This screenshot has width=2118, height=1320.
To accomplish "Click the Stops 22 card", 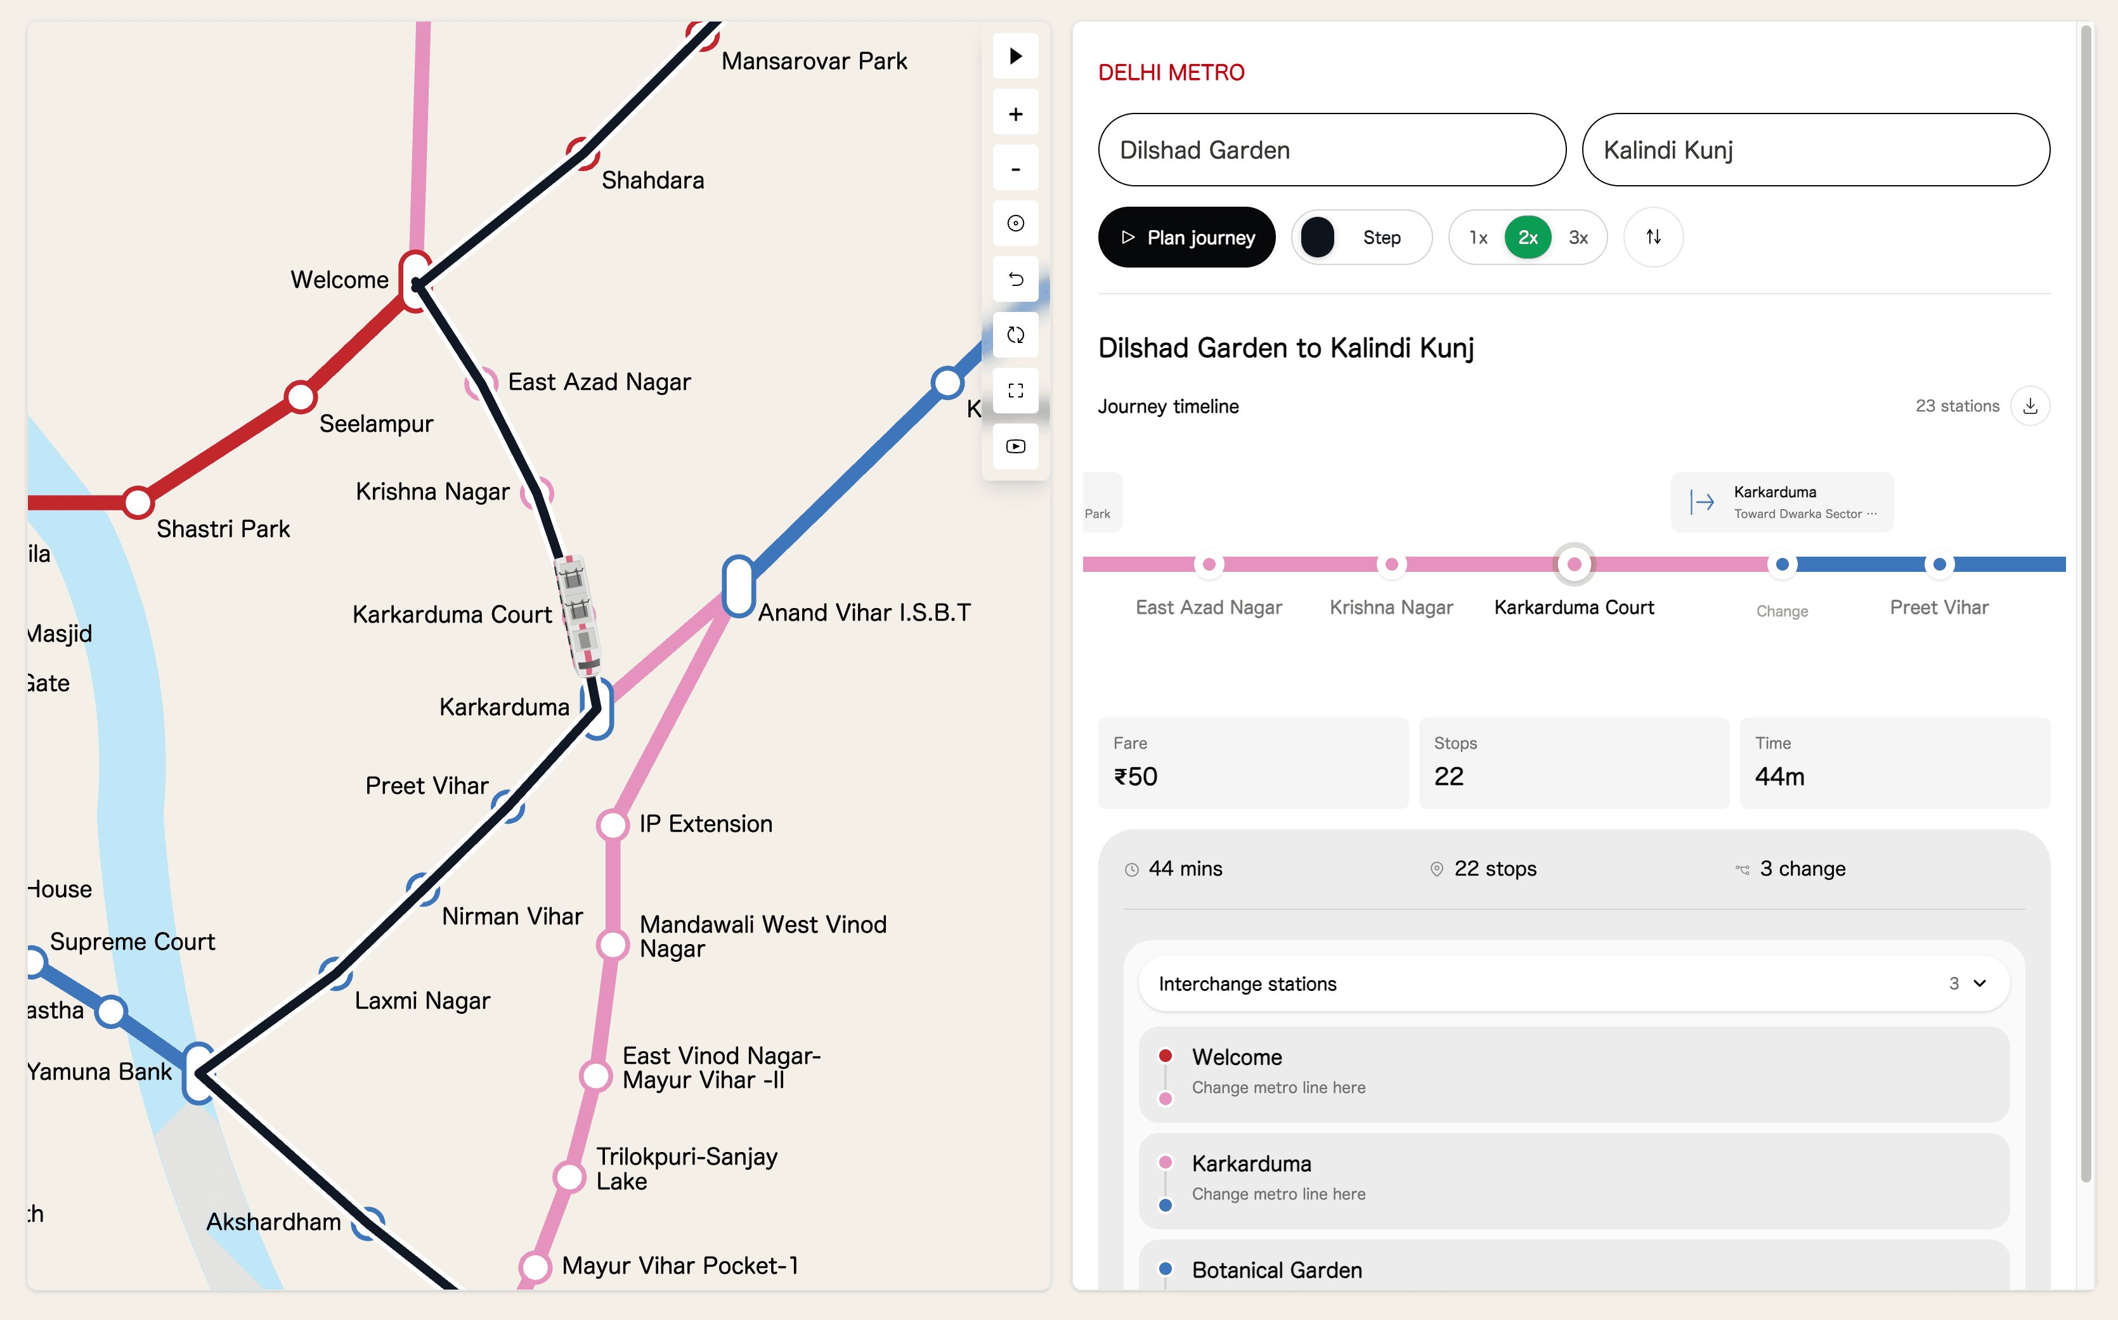I will tap(1573, 763).
